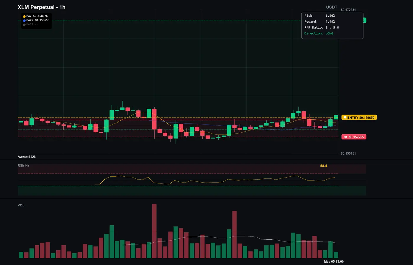Viewport: 413px width, 265px height.
Task: Select the blue MA25 legend dot
Action: pyautogui.click(x=24, y=21)
